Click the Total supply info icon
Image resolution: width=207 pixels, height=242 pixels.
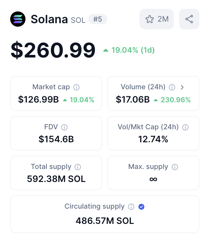click(x=78, y=167)
